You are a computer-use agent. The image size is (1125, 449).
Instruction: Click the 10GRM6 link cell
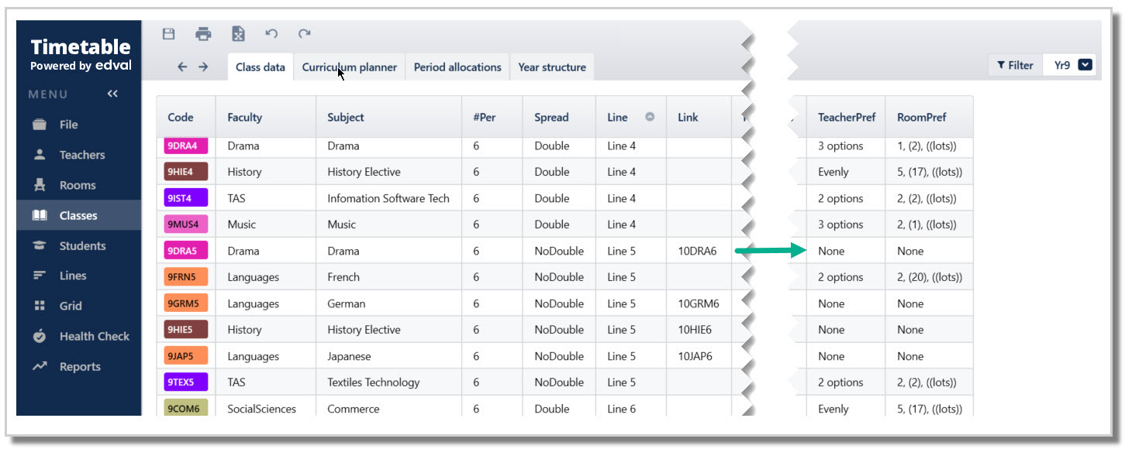tap(698, 303)
